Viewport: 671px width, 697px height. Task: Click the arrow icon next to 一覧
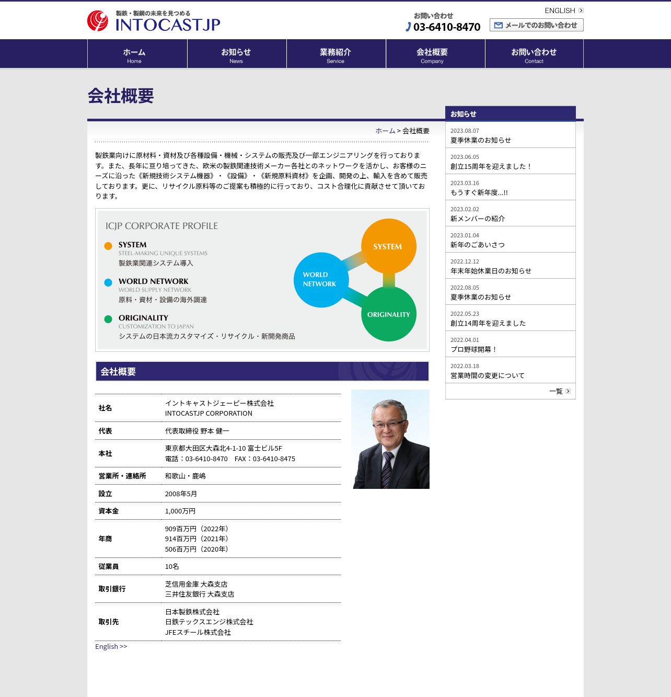568,391
